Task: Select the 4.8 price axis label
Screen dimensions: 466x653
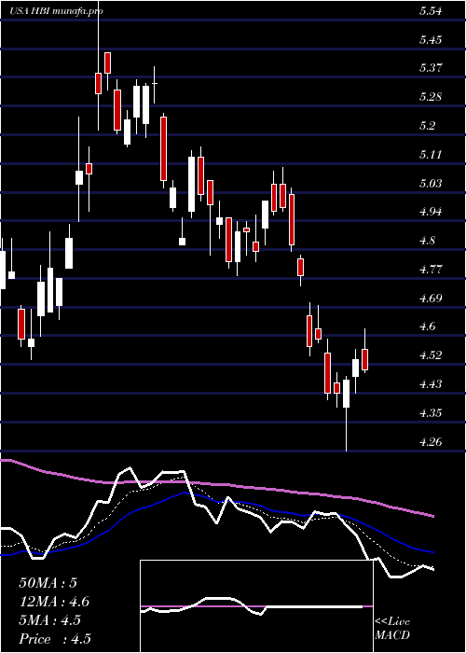Action: pyautogui.click(x=427, y=241)
